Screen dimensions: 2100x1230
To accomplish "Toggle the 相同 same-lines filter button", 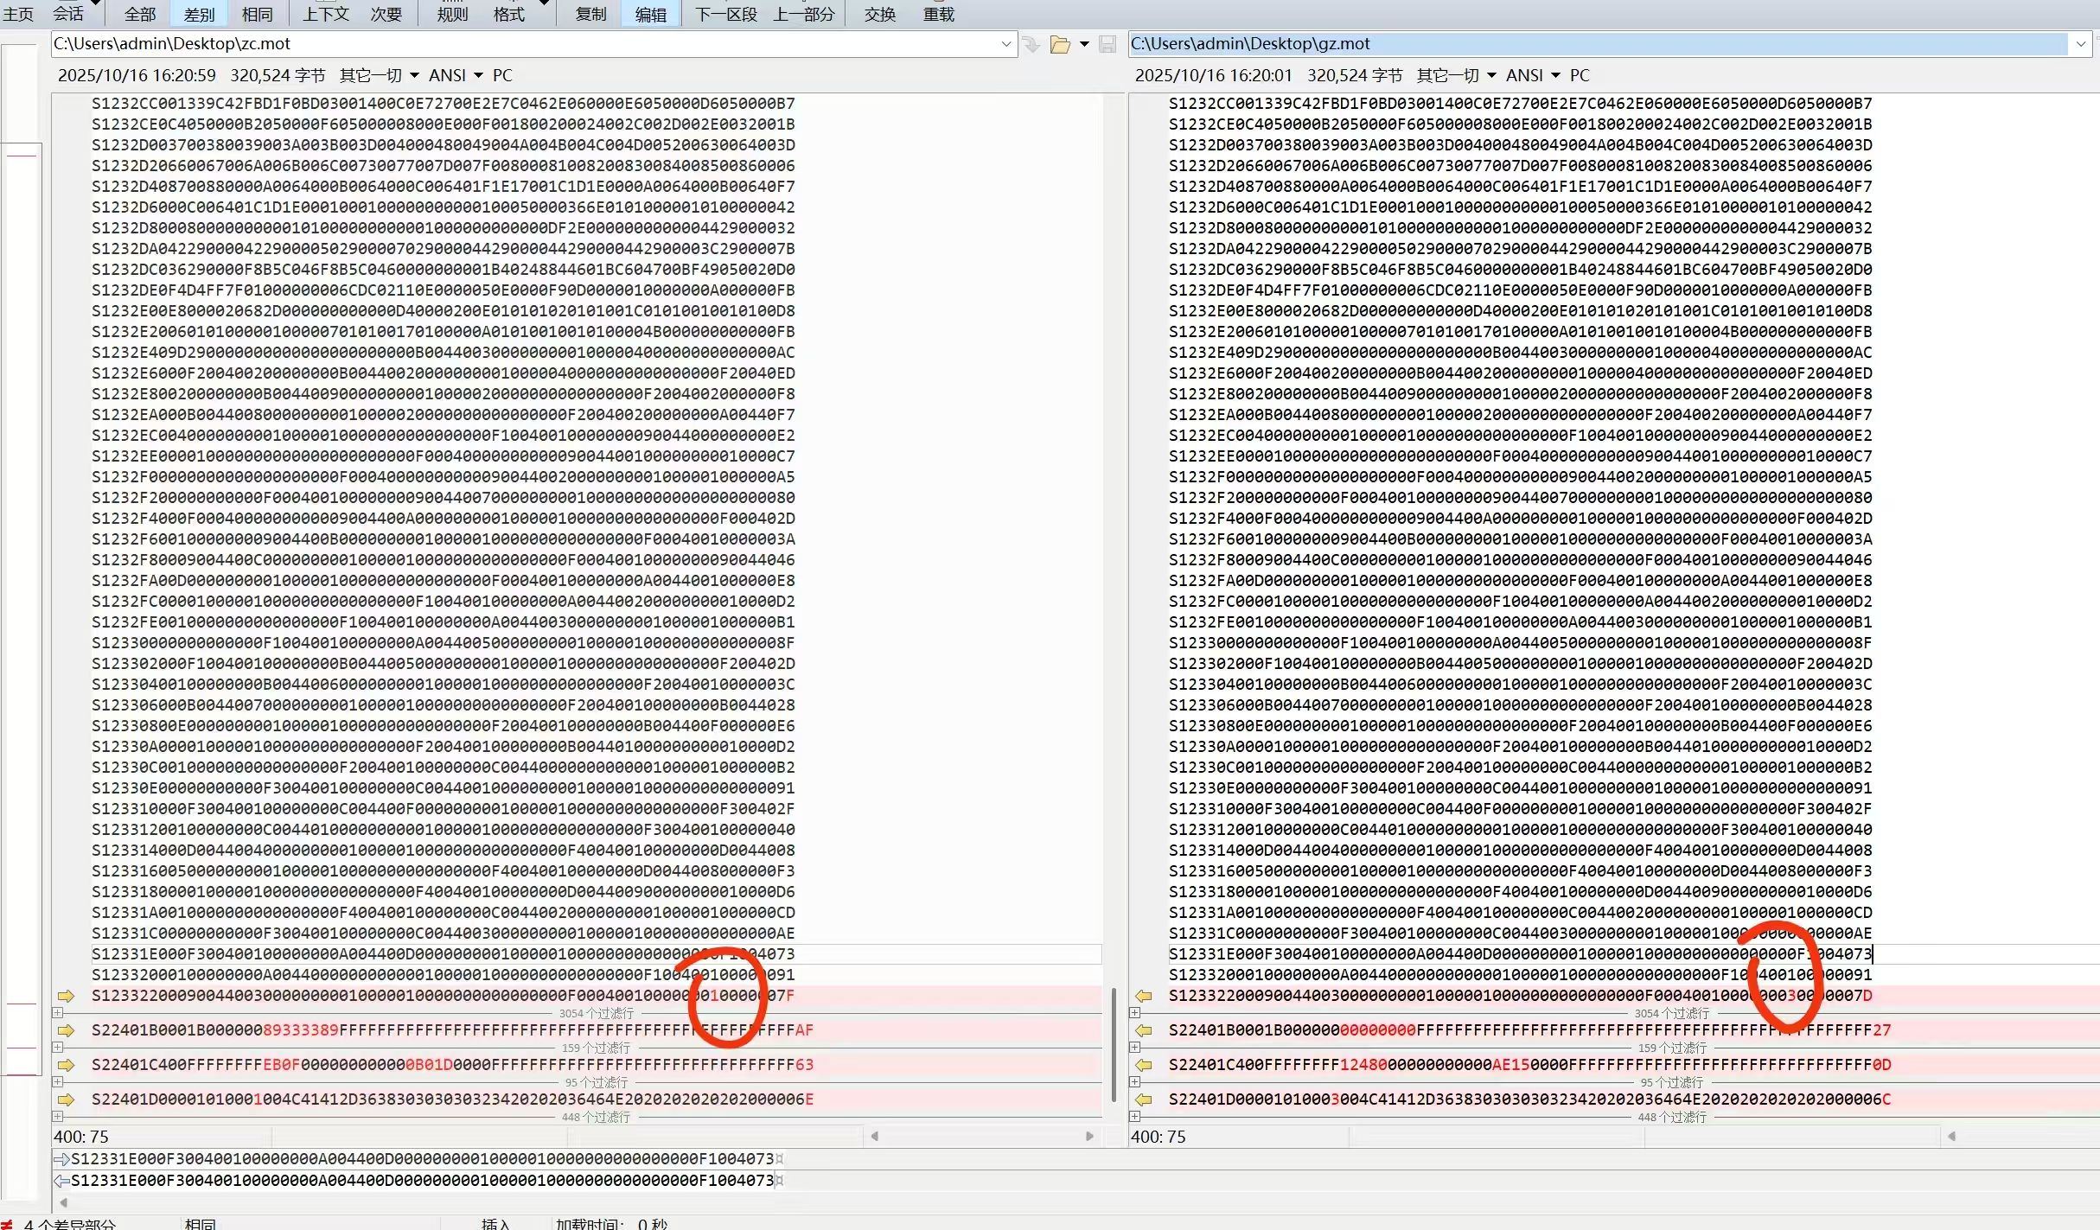I will click(x=257, y=14).
